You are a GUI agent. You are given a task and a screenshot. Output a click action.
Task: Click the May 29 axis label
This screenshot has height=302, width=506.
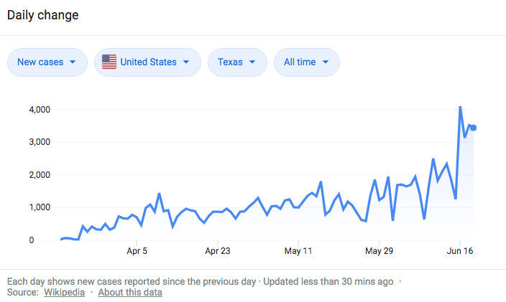click(379, 251)
